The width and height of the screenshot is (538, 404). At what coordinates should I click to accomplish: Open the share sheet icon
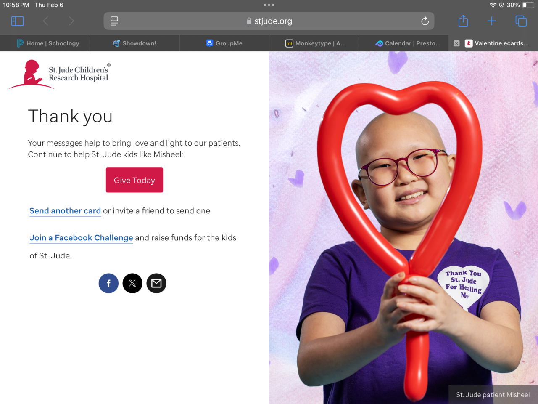point(463,21)
